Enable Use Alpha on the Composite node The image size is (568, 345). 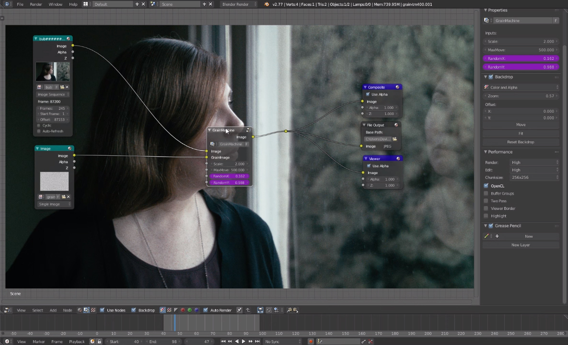[x=368, y=94]
